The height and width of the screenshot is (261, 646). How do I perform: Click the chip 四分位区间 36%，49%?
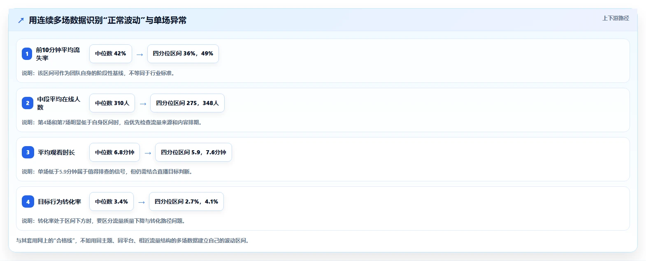tap(183, 54)
